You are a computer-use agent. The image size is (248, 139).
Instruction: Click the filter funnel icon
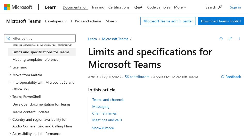(8, 38)
